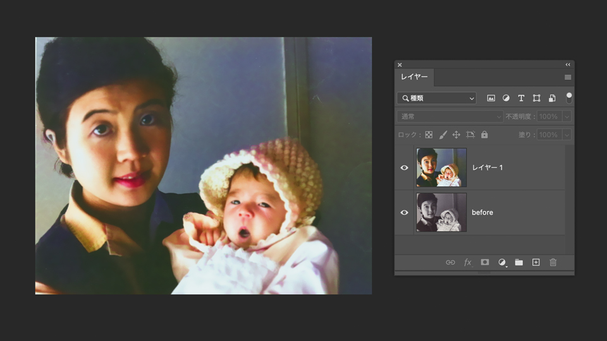Select the before layer thumbnail
The width and height of the screenshot is (607, 341).
point(441,212)
